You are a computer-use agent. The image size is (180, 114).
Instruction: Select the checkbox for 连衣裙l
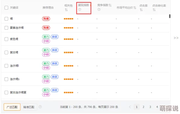tap(6, 66)
